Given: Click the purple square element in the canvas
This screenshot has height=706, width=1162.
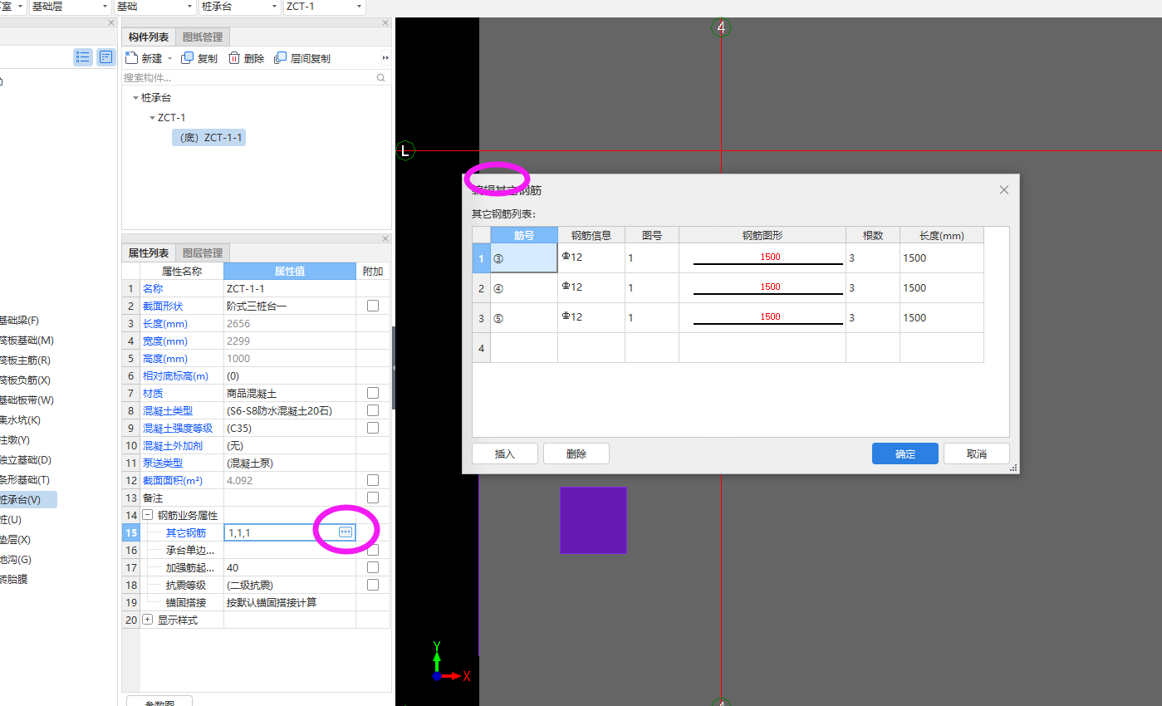Looking at the screenshot, I should pyautogui.click(x=593, y=520).
